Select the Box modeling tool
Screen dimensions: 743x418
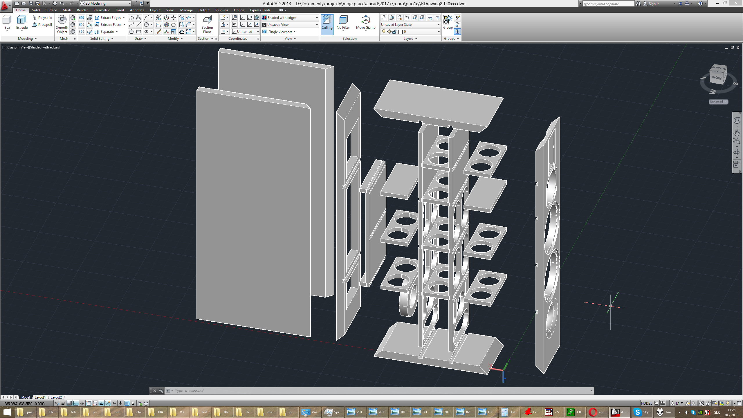7,20
